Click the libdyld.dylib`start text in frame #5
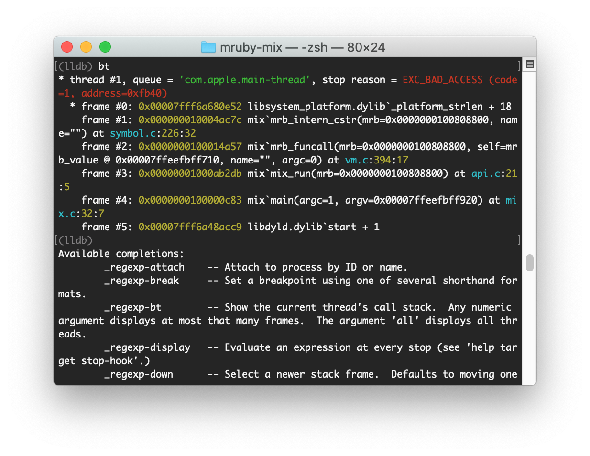This screenshot has height=456, width=590. tap(302, 227)
